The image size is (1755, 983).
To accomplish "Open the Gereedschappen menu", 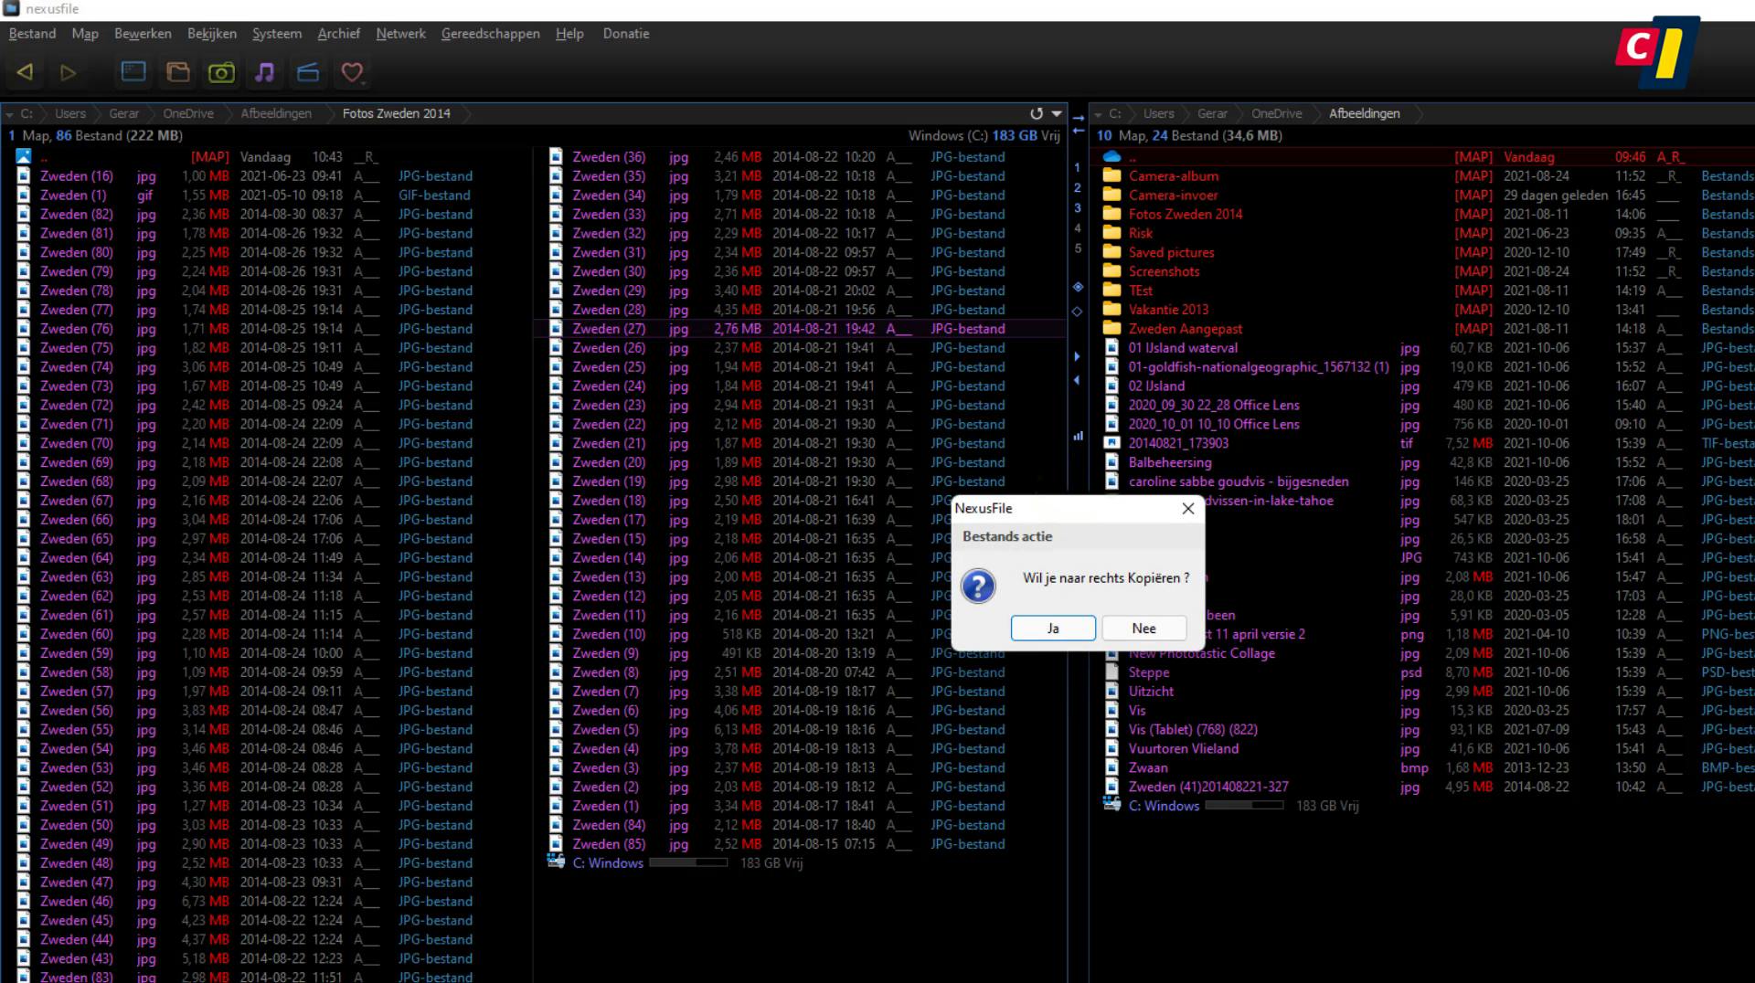I will pos(490,34).
